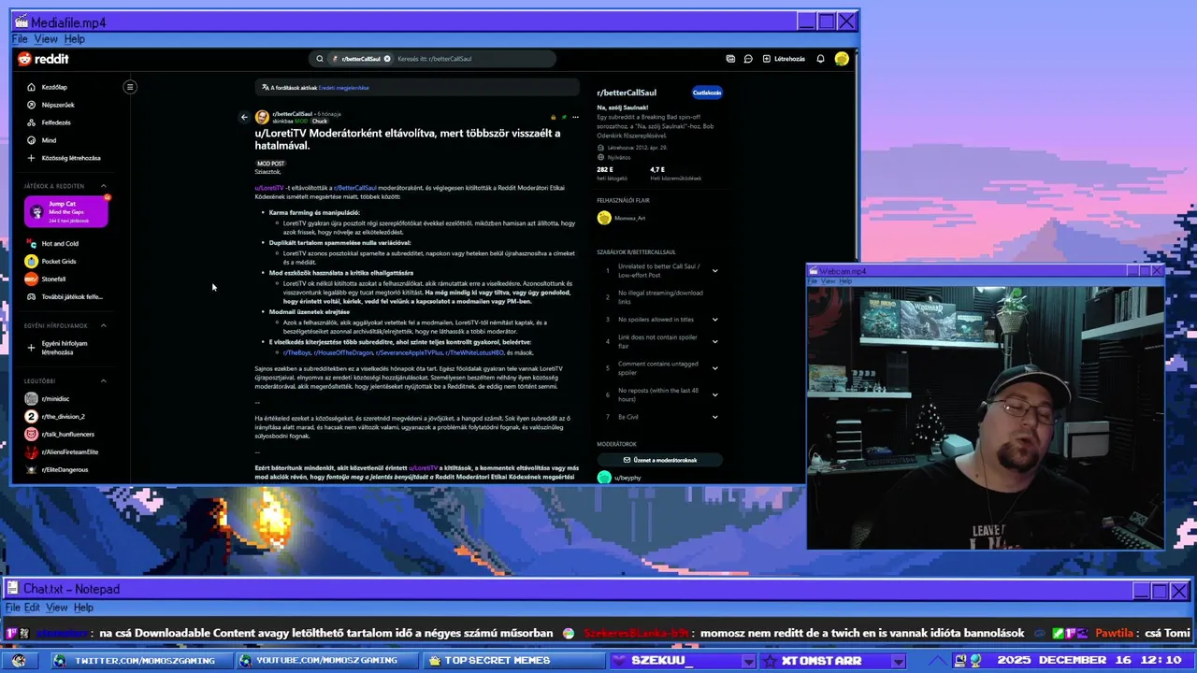
Task: Open View menu in Webcam.mp4 window
Action: tap(829, 281)
